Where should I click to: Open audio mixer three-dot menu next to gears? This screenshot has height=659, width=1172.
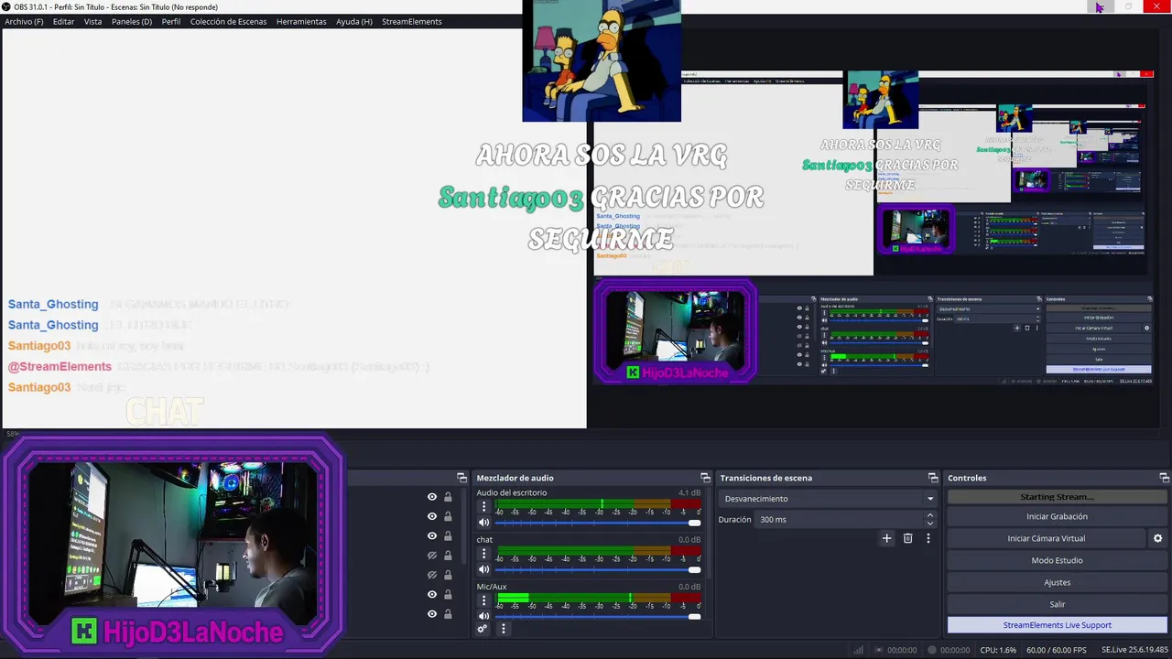(x=503, y=629)
